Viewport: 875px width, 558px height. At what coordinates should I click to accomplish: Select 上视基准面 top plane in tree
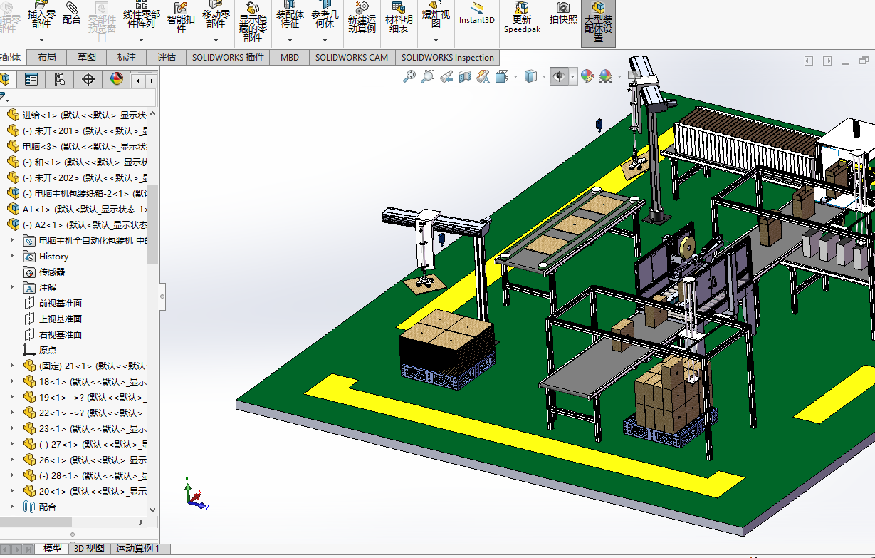53,319
